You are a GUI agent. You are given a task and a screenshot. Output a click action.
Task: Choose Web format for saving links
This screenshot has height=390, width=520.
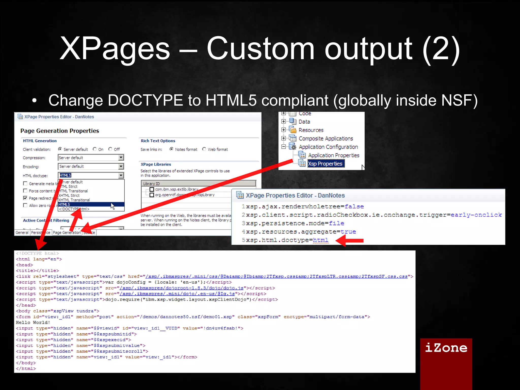tap(204, 149)
